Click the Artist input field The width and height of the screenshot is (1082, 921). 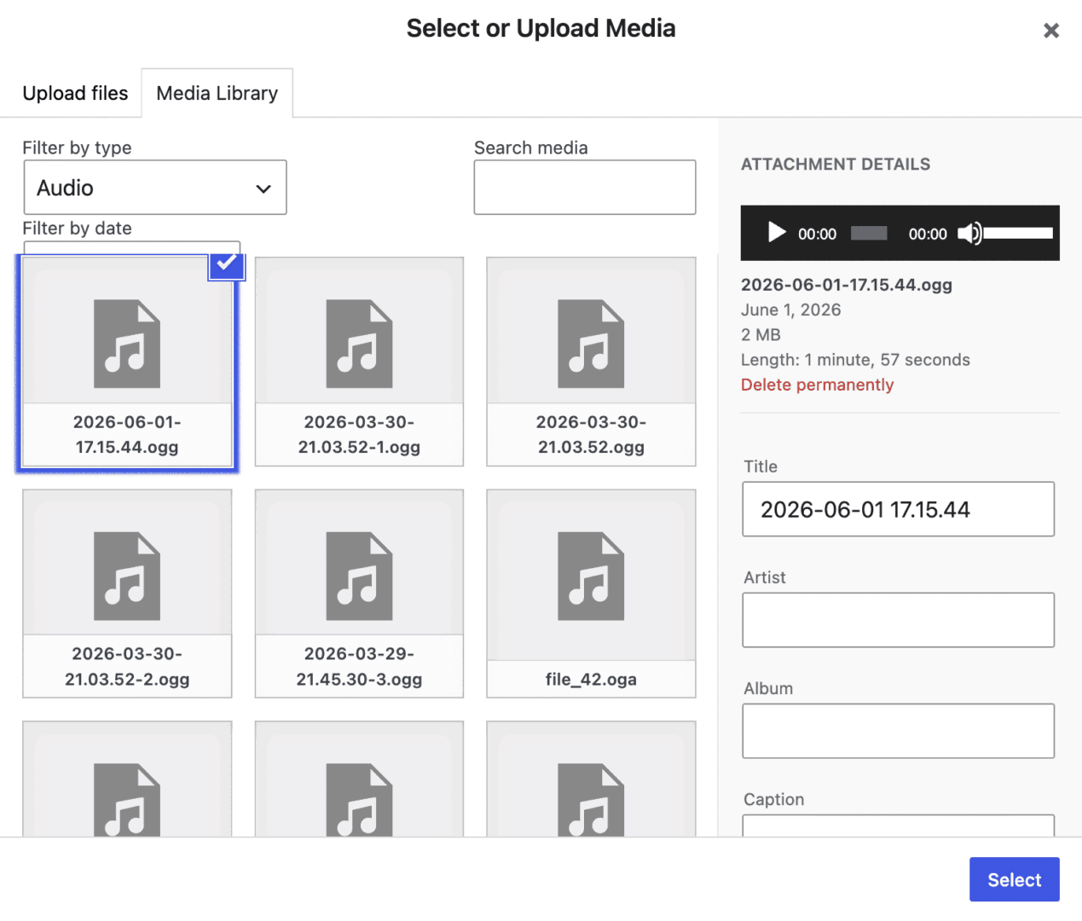coord(898,620)
